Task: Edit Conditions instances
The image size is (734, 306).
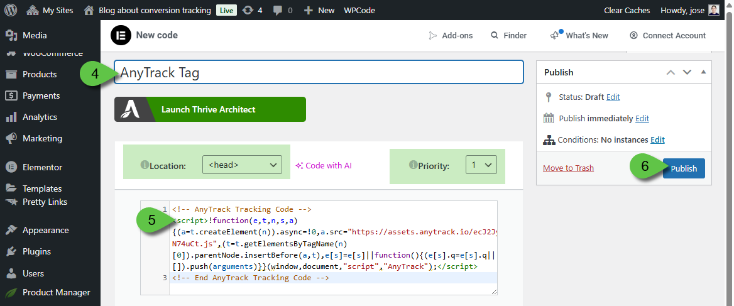Action: click(x=657, y=140)
